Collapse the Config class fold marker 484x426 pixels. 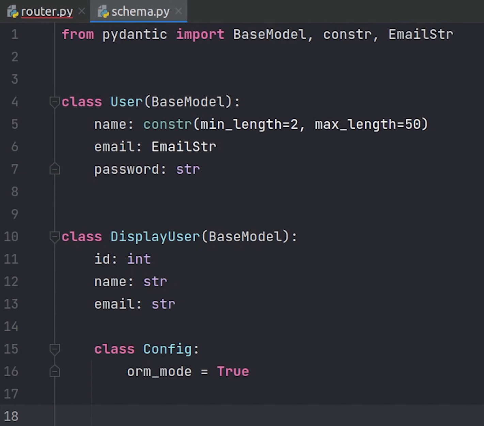[54, 349]
